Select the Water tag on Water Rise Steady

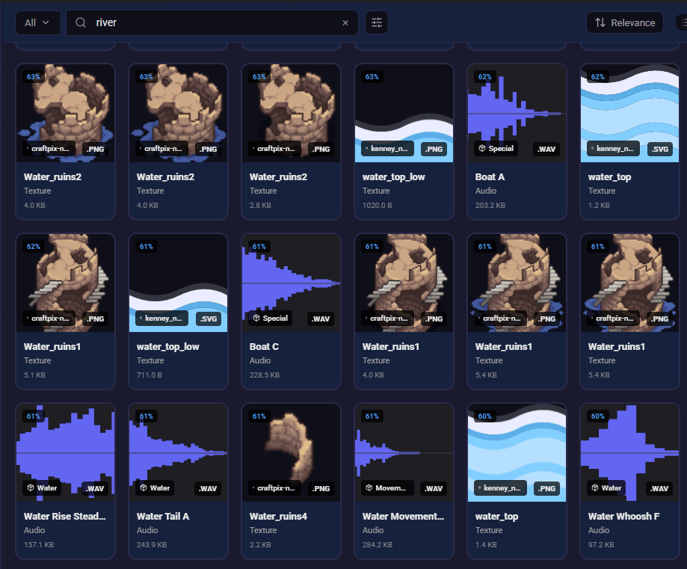(x=42, y=488)
